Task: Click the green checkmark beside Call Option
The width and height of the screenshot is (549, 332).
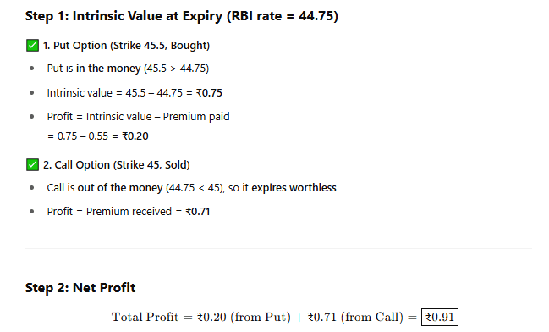Action: 32,165
